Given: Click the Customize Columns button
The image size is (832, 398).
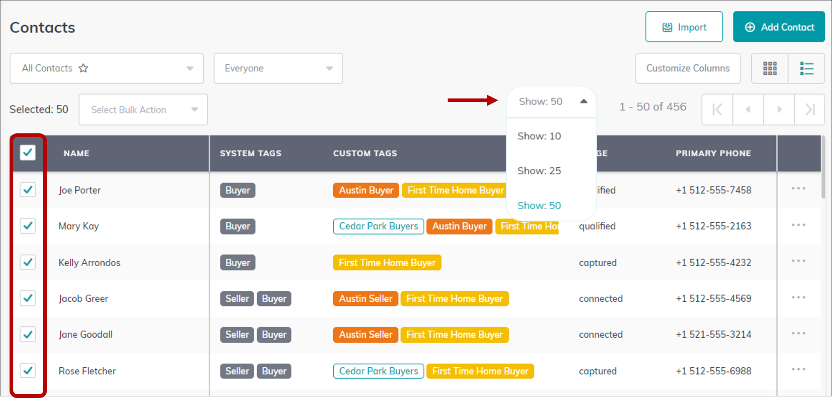Looking at the screenshot, I should [x=688, y=68].
